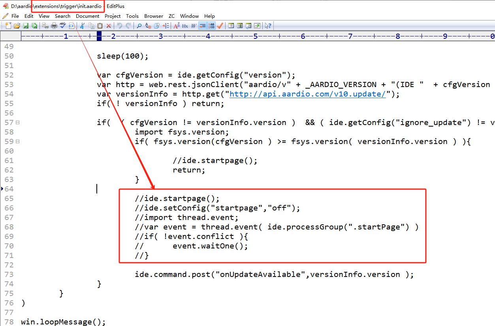
Task: Undo the last edit
Action: pyautogui.click(x=119, y=26)
